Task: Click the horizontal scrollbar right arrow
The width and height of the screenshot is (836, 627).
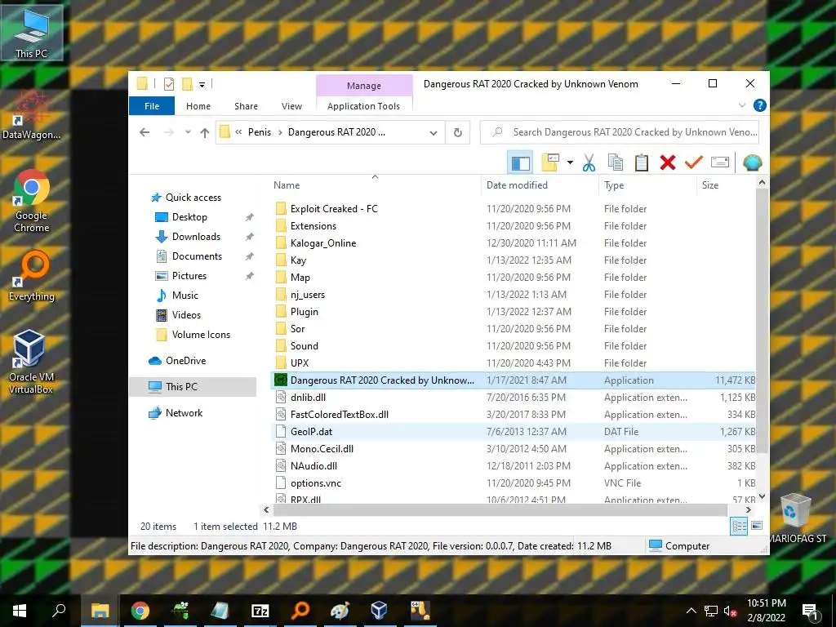Action: 748,509
